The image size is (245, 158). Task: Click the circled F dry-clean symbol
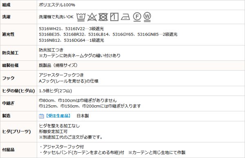137,17
